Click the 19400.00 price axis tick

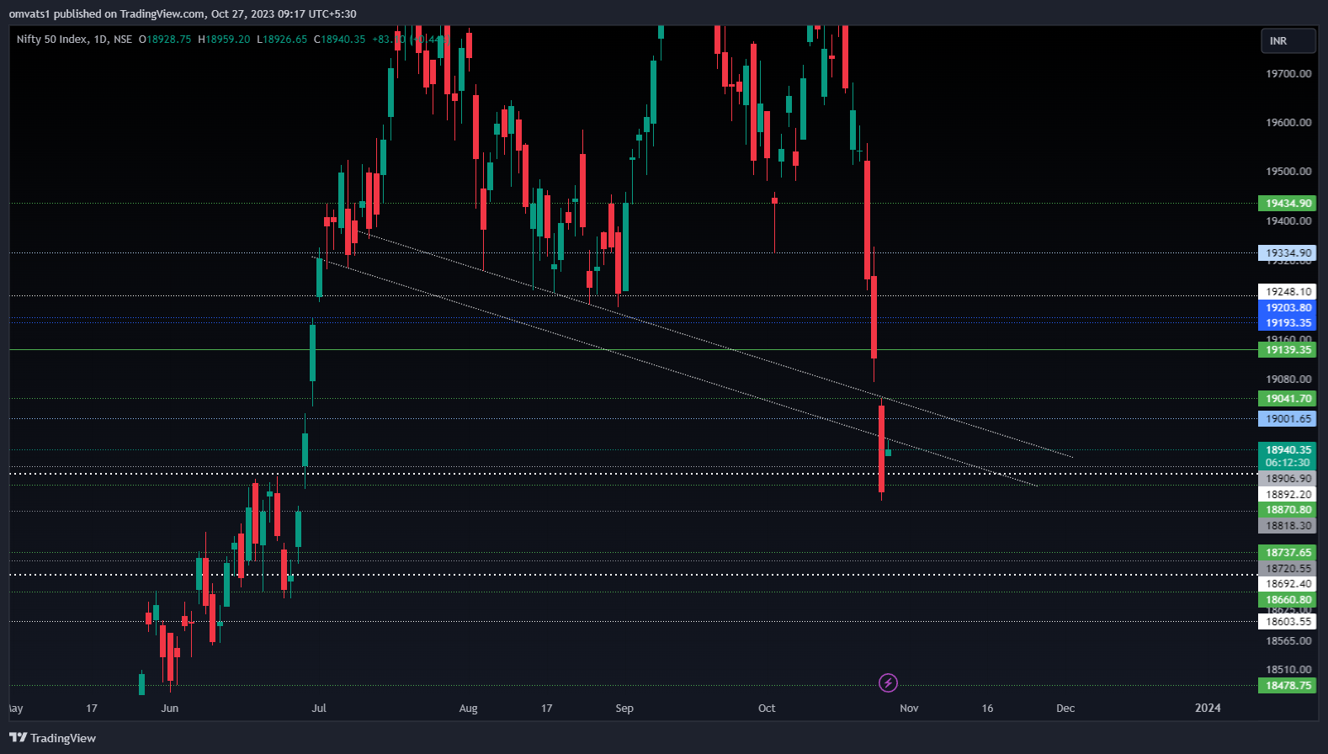tap(1288, 220)
